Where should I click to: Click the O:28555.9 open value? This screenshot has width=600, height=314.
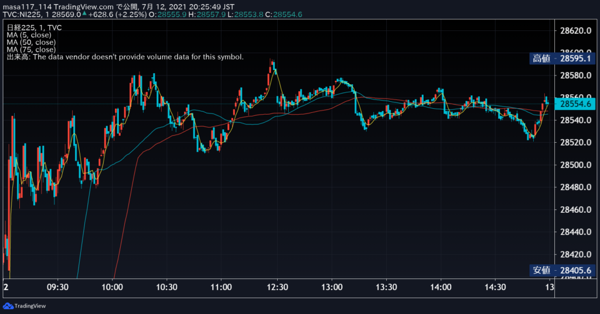click(x=168, y=15)
